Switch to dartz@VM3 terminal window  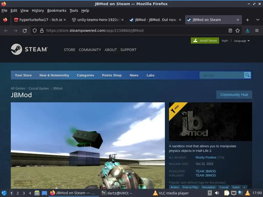click(x=117, y=193)
